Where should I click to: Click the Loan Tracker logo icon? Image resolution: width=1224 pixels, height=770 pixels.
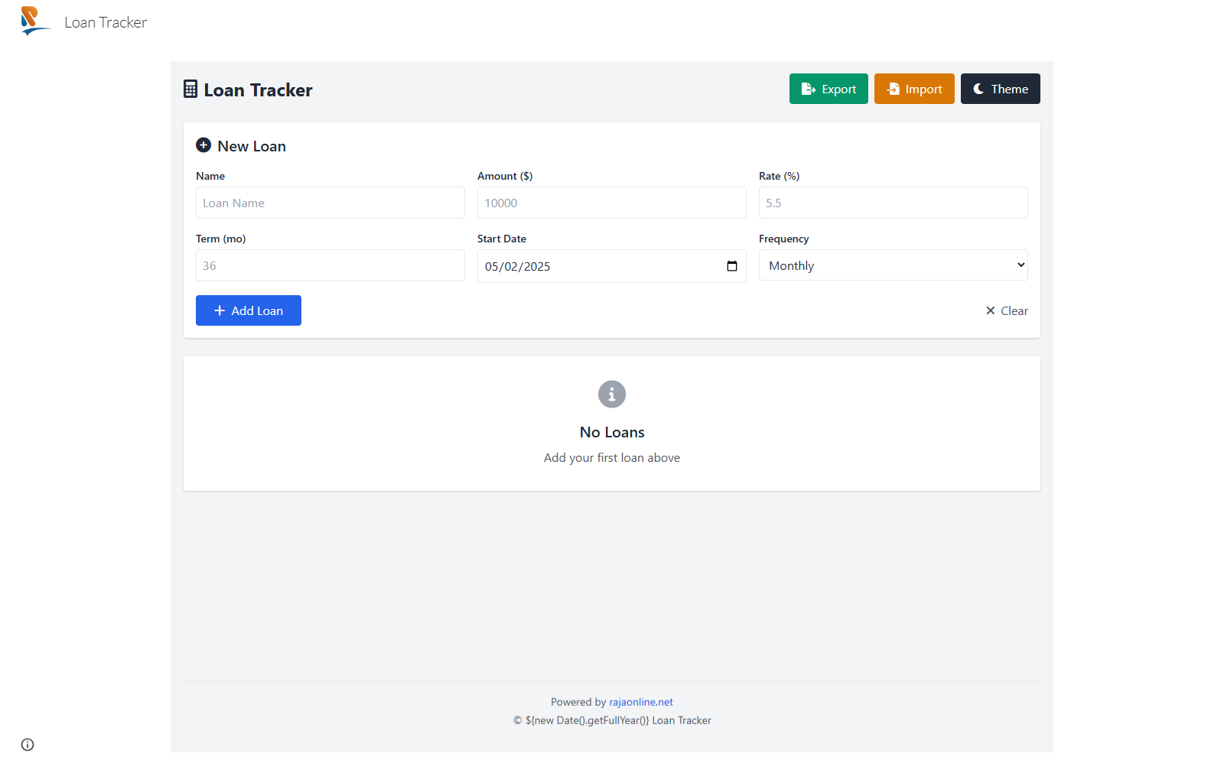coord(35,21)
